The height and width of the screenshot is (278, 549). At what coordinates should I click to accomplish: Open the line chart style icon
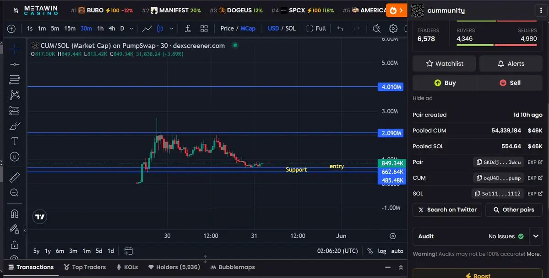(147, 29)
